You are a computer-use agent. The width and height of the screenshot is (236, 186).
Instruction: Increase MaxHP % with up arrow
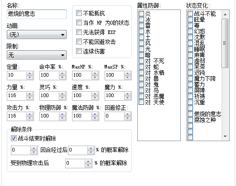[95, 73]
